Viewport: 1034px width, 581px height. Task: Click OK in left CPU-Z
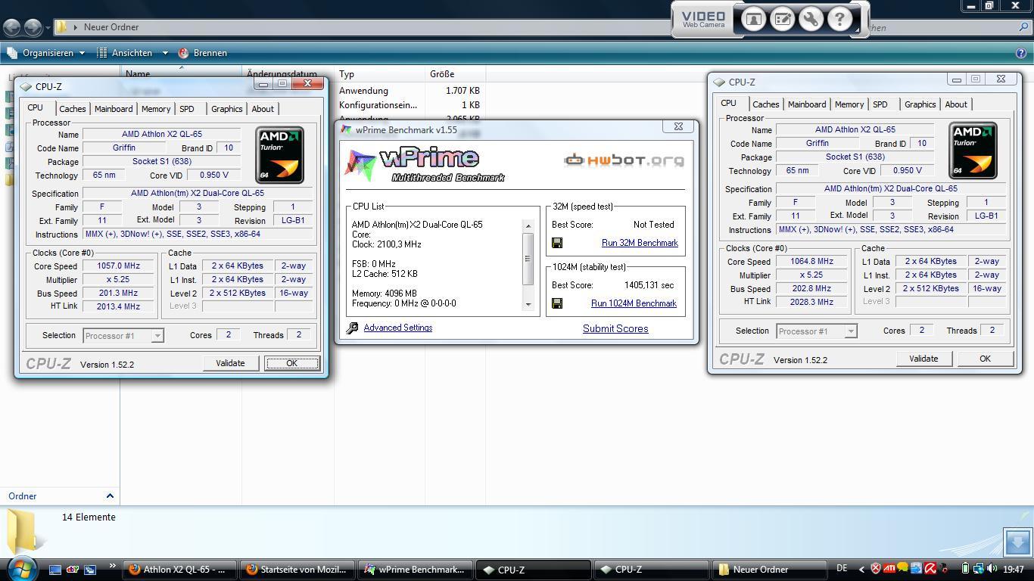(x=291, y=364)
